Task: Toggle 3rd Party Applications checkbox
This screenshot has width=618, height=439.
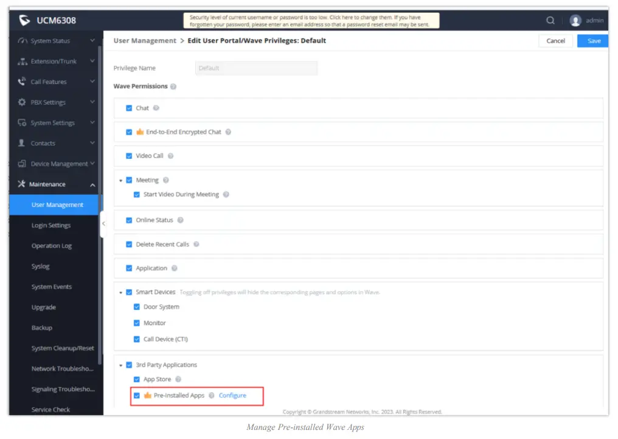Action: click(129, 365)
